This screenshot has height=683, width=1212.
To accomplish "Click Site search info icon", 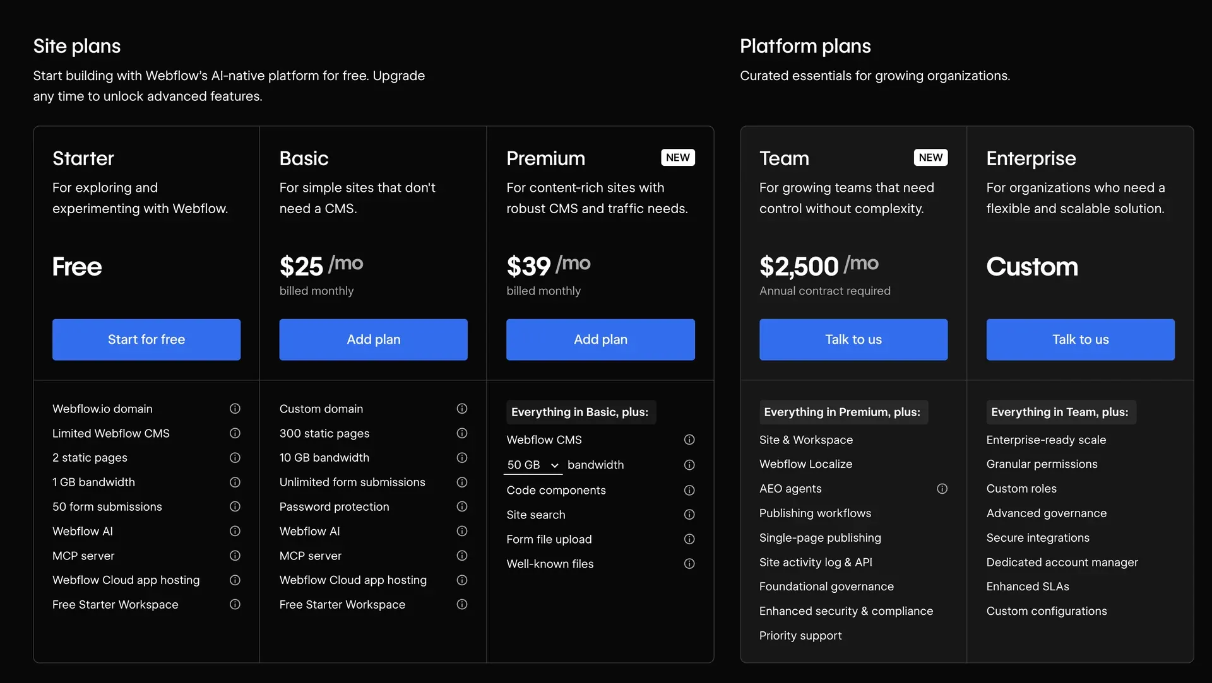I will click(689, 515).
